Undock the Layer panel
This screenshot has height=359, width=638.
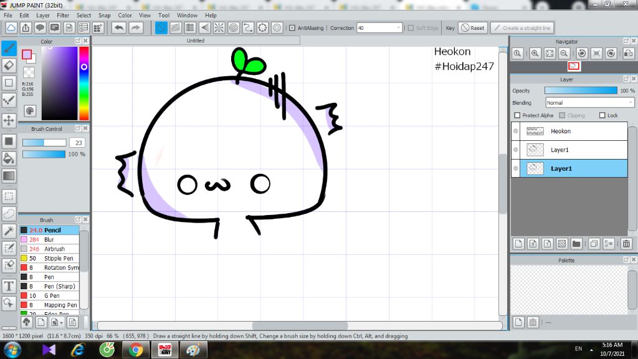pyautogui.click(x=626, y=79)
